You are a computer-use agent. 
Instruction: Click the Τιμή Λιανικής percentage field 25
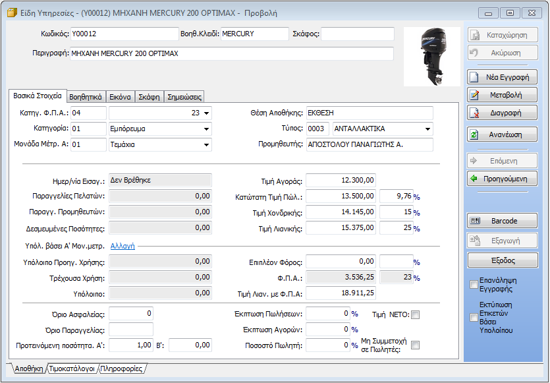pyautogui.click(x=397, y=228)
